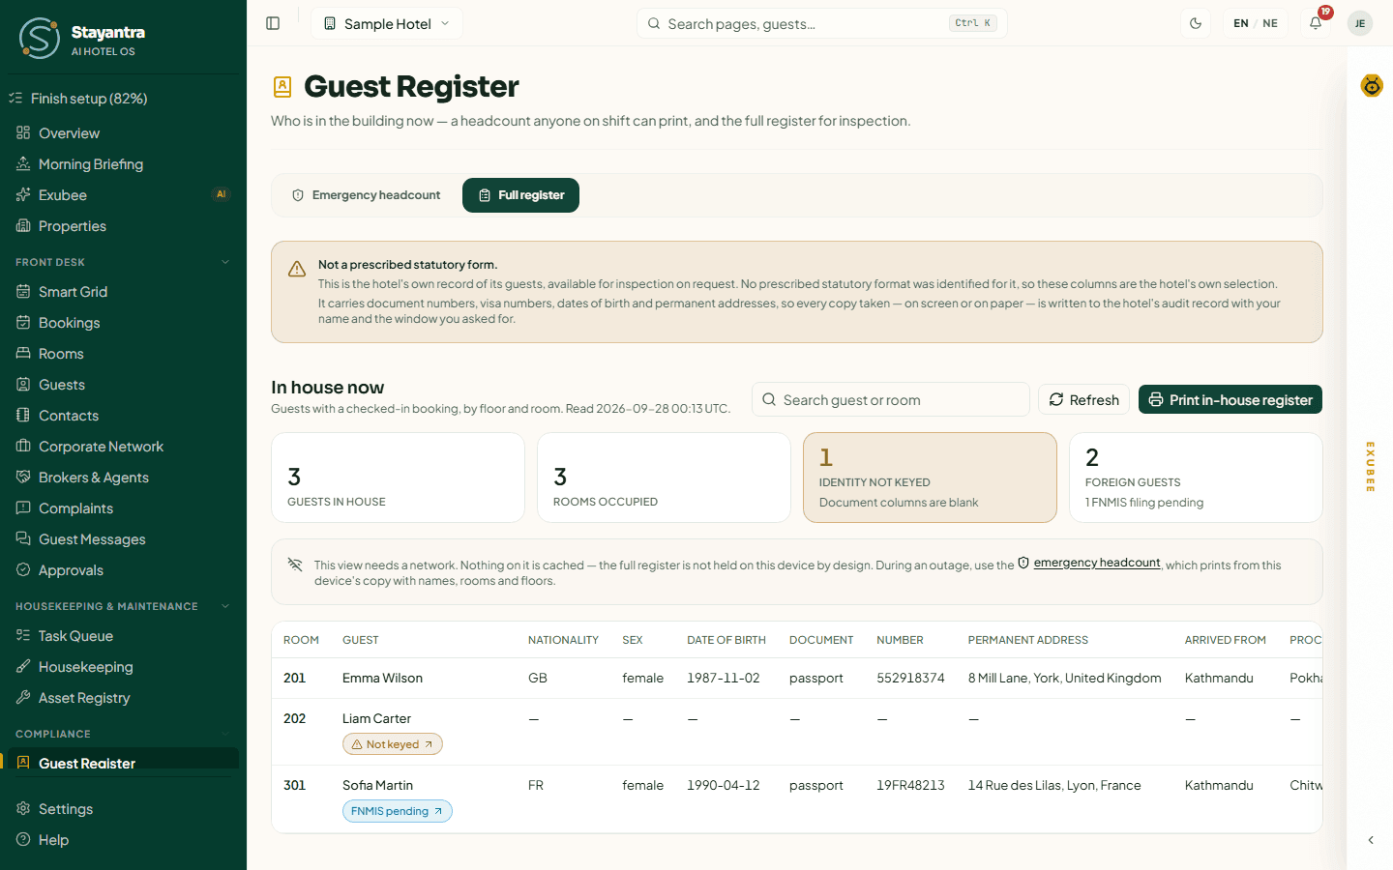
Task: Click the Task Queue list icon
Action: coord(23,636)
